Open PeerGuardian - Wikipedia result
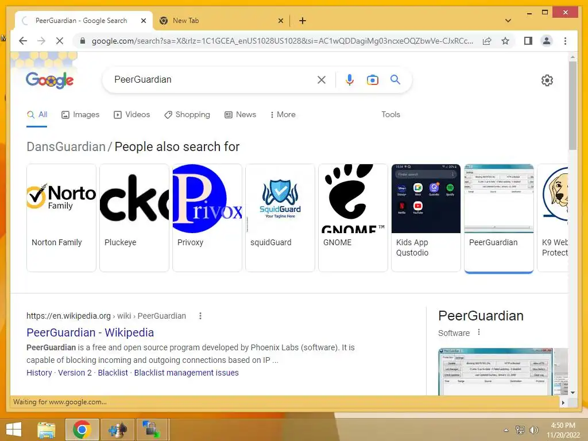Image resolution: width=588 pixels, height=441 pixels. 90,332
